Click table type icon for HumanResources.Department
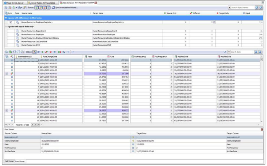The image size is (267, 166). click(x=18, y=31)
